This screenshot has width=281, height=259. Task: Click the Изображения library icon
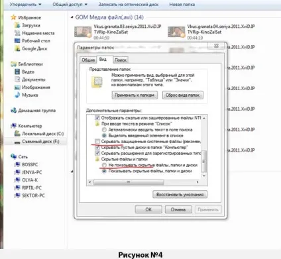click(17, 87)
